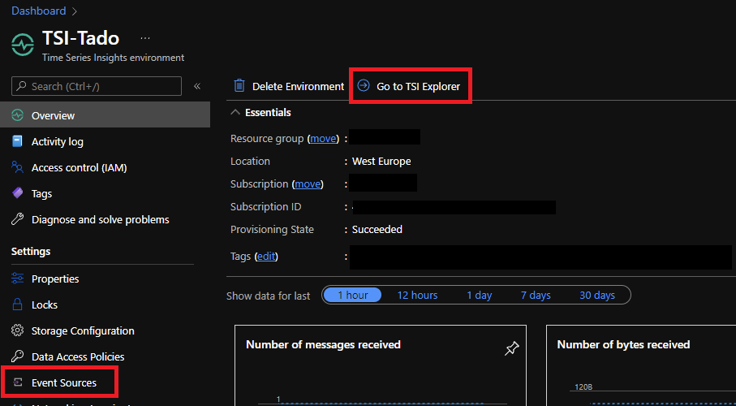
Task: Select the 30 days time range
Action: [597, 295]
